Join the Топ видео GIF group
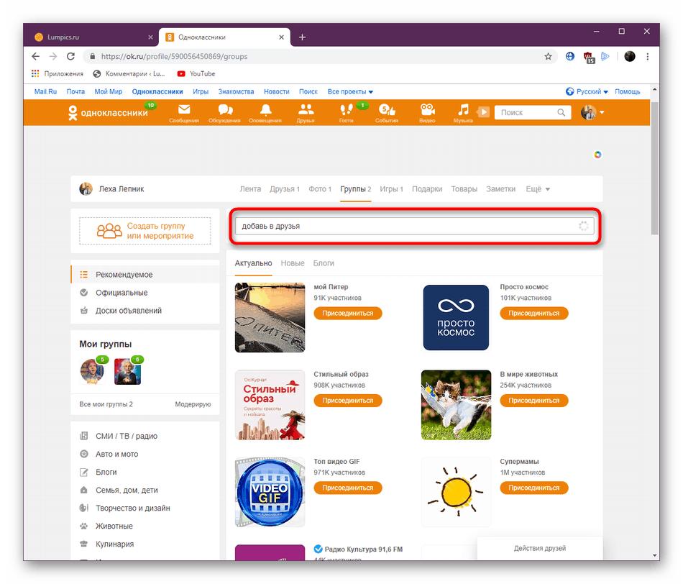 (x=347, y=488)
